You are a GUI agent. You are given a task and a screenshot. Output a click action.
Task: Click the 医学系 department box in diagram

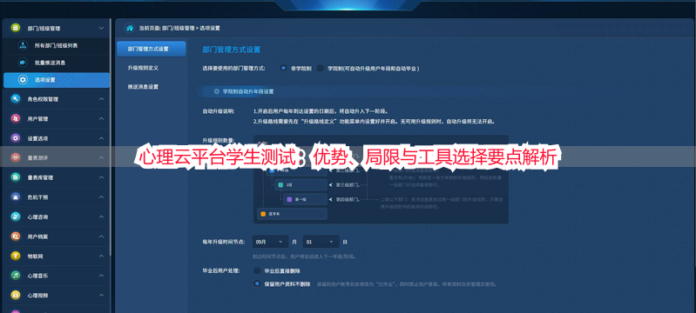pyautogui.click(x=292, y=214)
